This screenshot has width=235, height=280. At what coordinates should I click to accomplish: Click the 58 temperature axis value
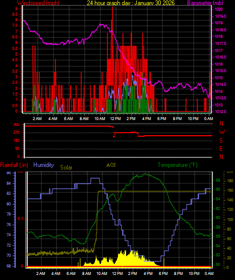[218, 227]
